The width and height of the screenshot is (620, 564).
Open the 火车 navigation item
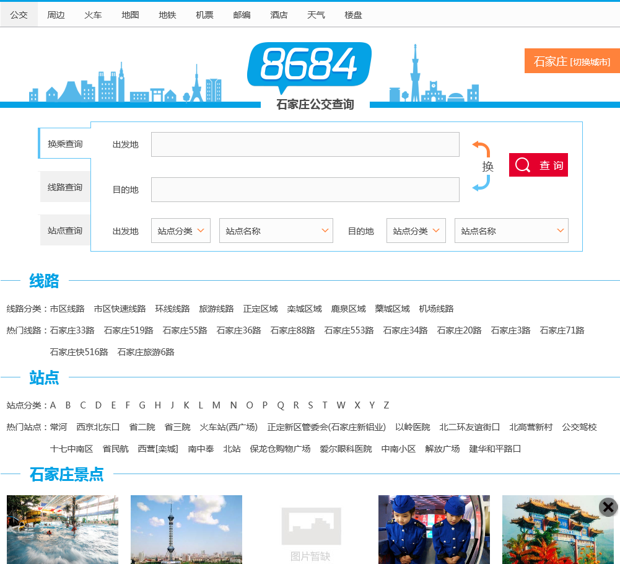[93, 15]
